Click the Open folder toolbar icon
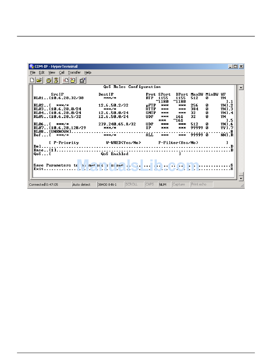 [x=39, y=81]
